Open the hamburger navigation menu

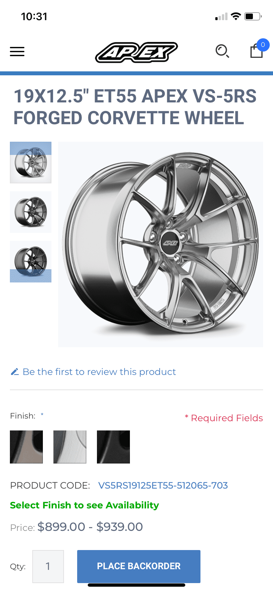pyautogui.click(x=17, y=52)
